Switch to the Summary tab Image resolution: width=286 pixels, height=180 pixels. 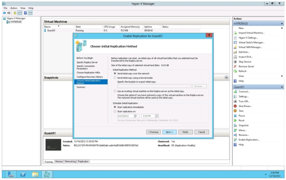tap(49, 162)
